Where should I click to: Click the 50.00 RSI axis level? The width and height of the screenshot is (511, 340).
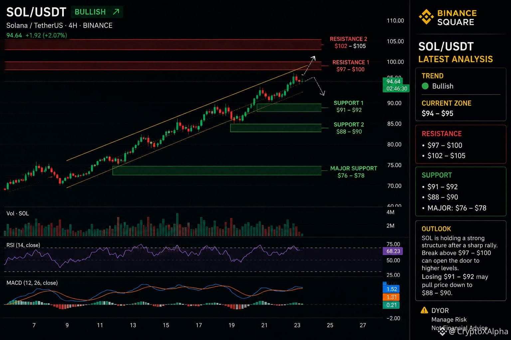393,260
